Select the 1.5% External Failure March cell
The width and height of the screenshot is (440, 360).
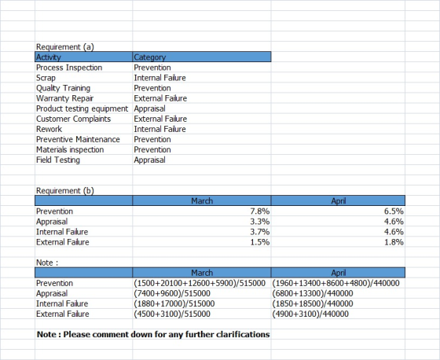[x=202, y=242]
